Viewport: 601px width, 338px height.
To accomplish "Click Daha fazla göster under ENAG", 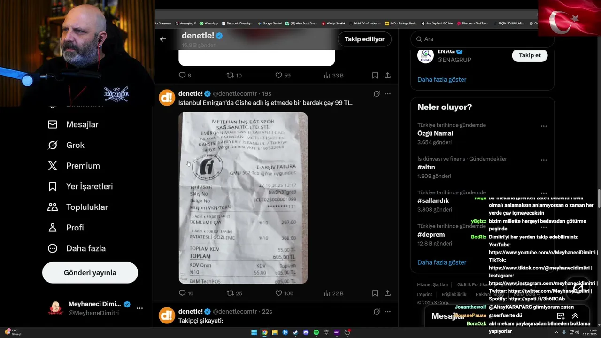I will click(x=442, y=79).
